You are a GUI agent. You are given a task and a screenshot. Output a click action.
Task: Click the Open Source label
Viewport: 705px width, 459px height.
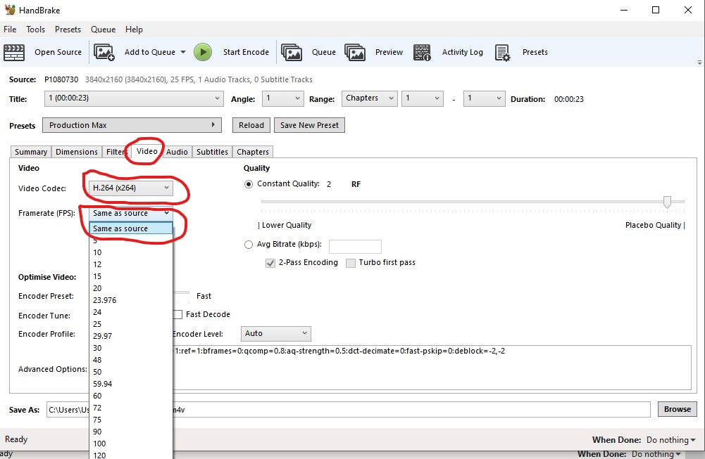pos(58,52)
